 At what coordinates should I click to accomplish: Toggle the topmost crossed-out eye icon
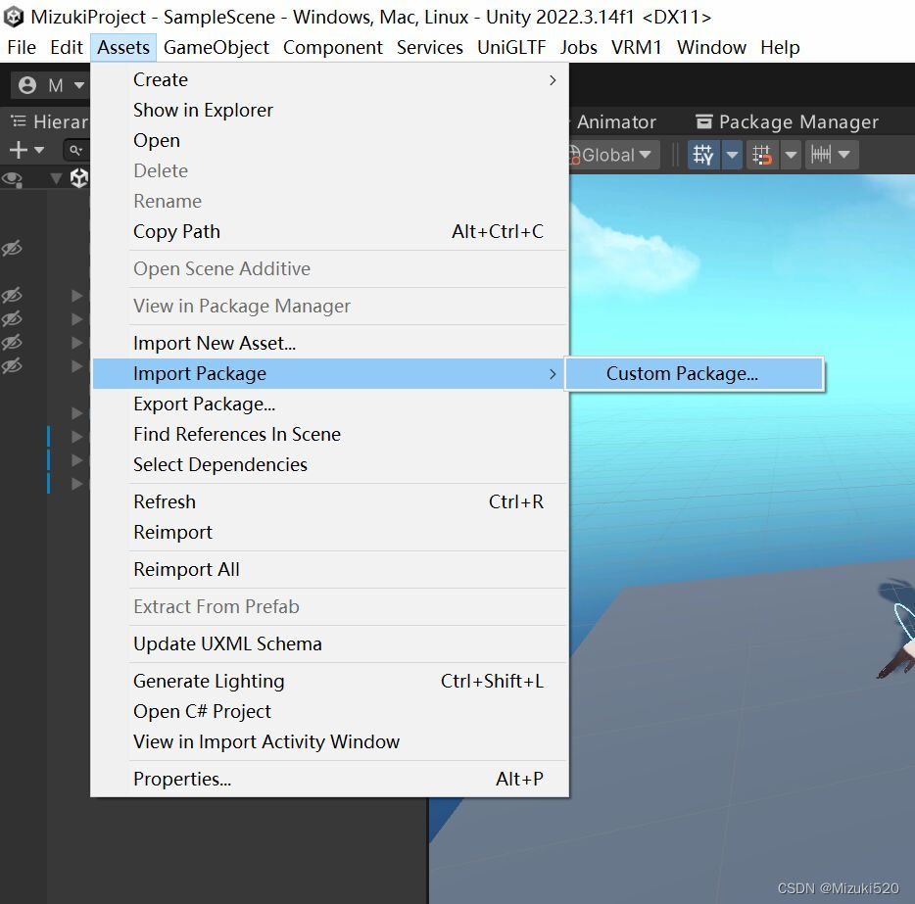tap(12, 249)
